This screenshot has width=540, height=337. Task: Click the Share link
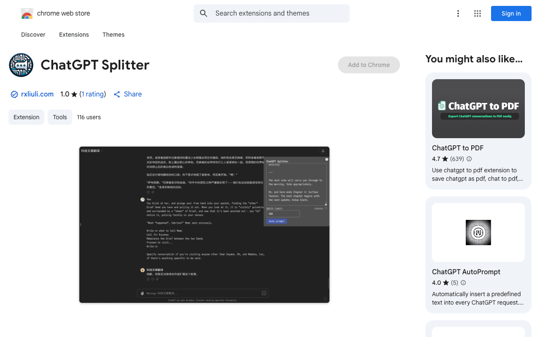coord(133,94)
